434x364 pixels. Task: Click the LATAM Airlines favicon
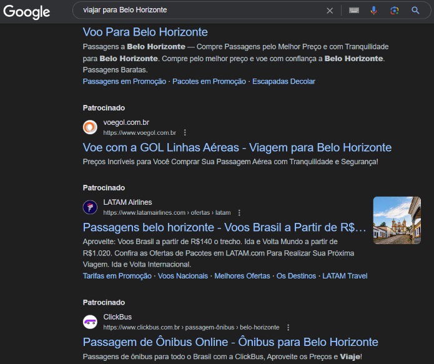(x=90, y=207)
